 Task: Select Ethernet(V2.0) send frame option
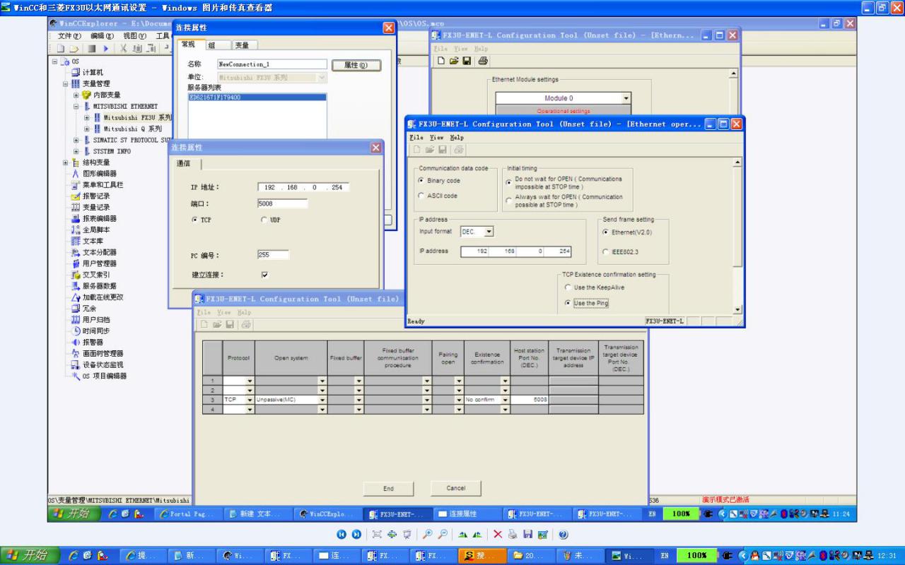coord(605,232)
